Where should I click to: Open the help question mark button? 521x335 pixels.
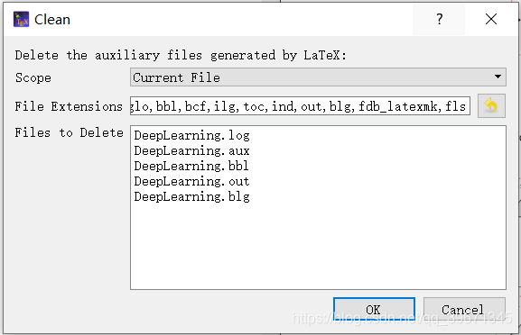point(439,19)
